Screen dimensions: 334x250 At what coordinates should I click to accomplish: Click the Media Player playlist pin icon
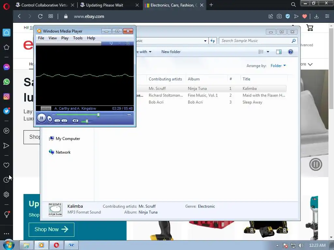[x=111, y=44]
